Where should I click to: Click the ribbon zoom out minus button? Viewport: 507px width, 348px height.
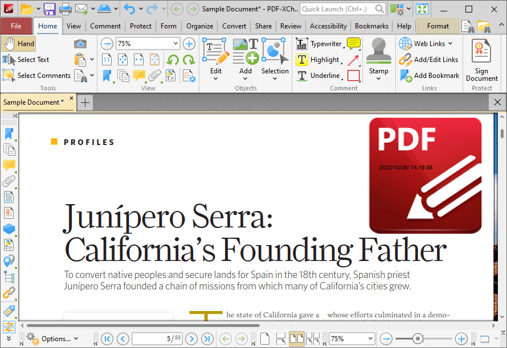click(107, 44)
